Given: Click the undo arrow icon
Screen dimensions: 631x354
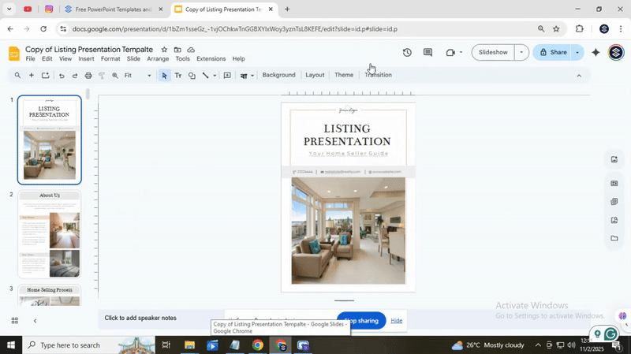Looking at the screenshot, I should pos(62,76).
